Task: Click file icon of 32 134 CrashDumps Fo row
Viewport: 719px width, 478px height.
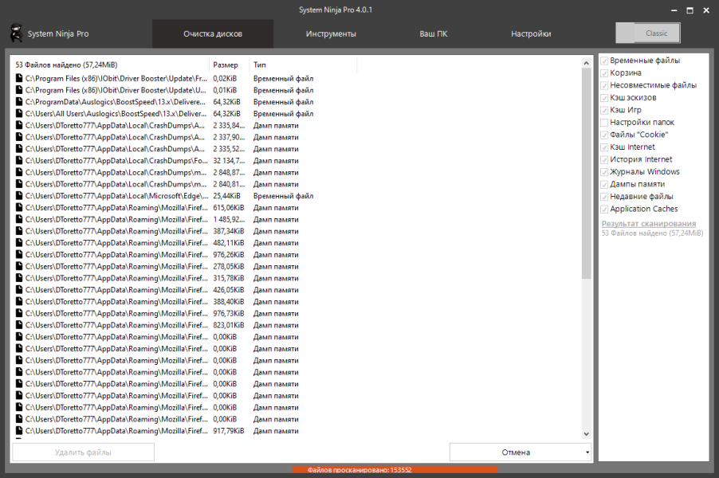Action: pyautogui.click(x=19, y=160)
